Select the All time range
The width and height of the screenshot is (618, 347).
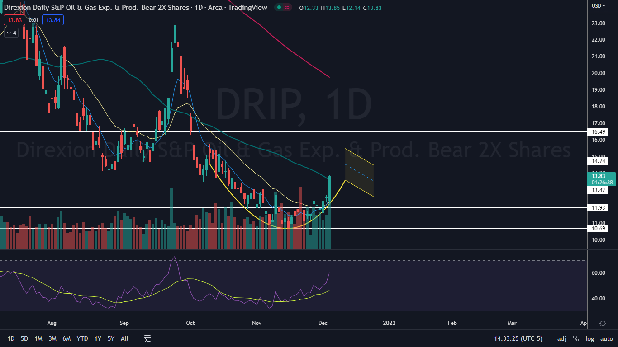point(125,338)
